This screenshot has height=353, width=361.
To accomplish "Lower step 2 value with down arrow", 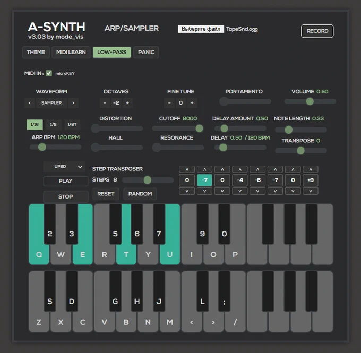I will pyautogui.click(x=205, y=191).
